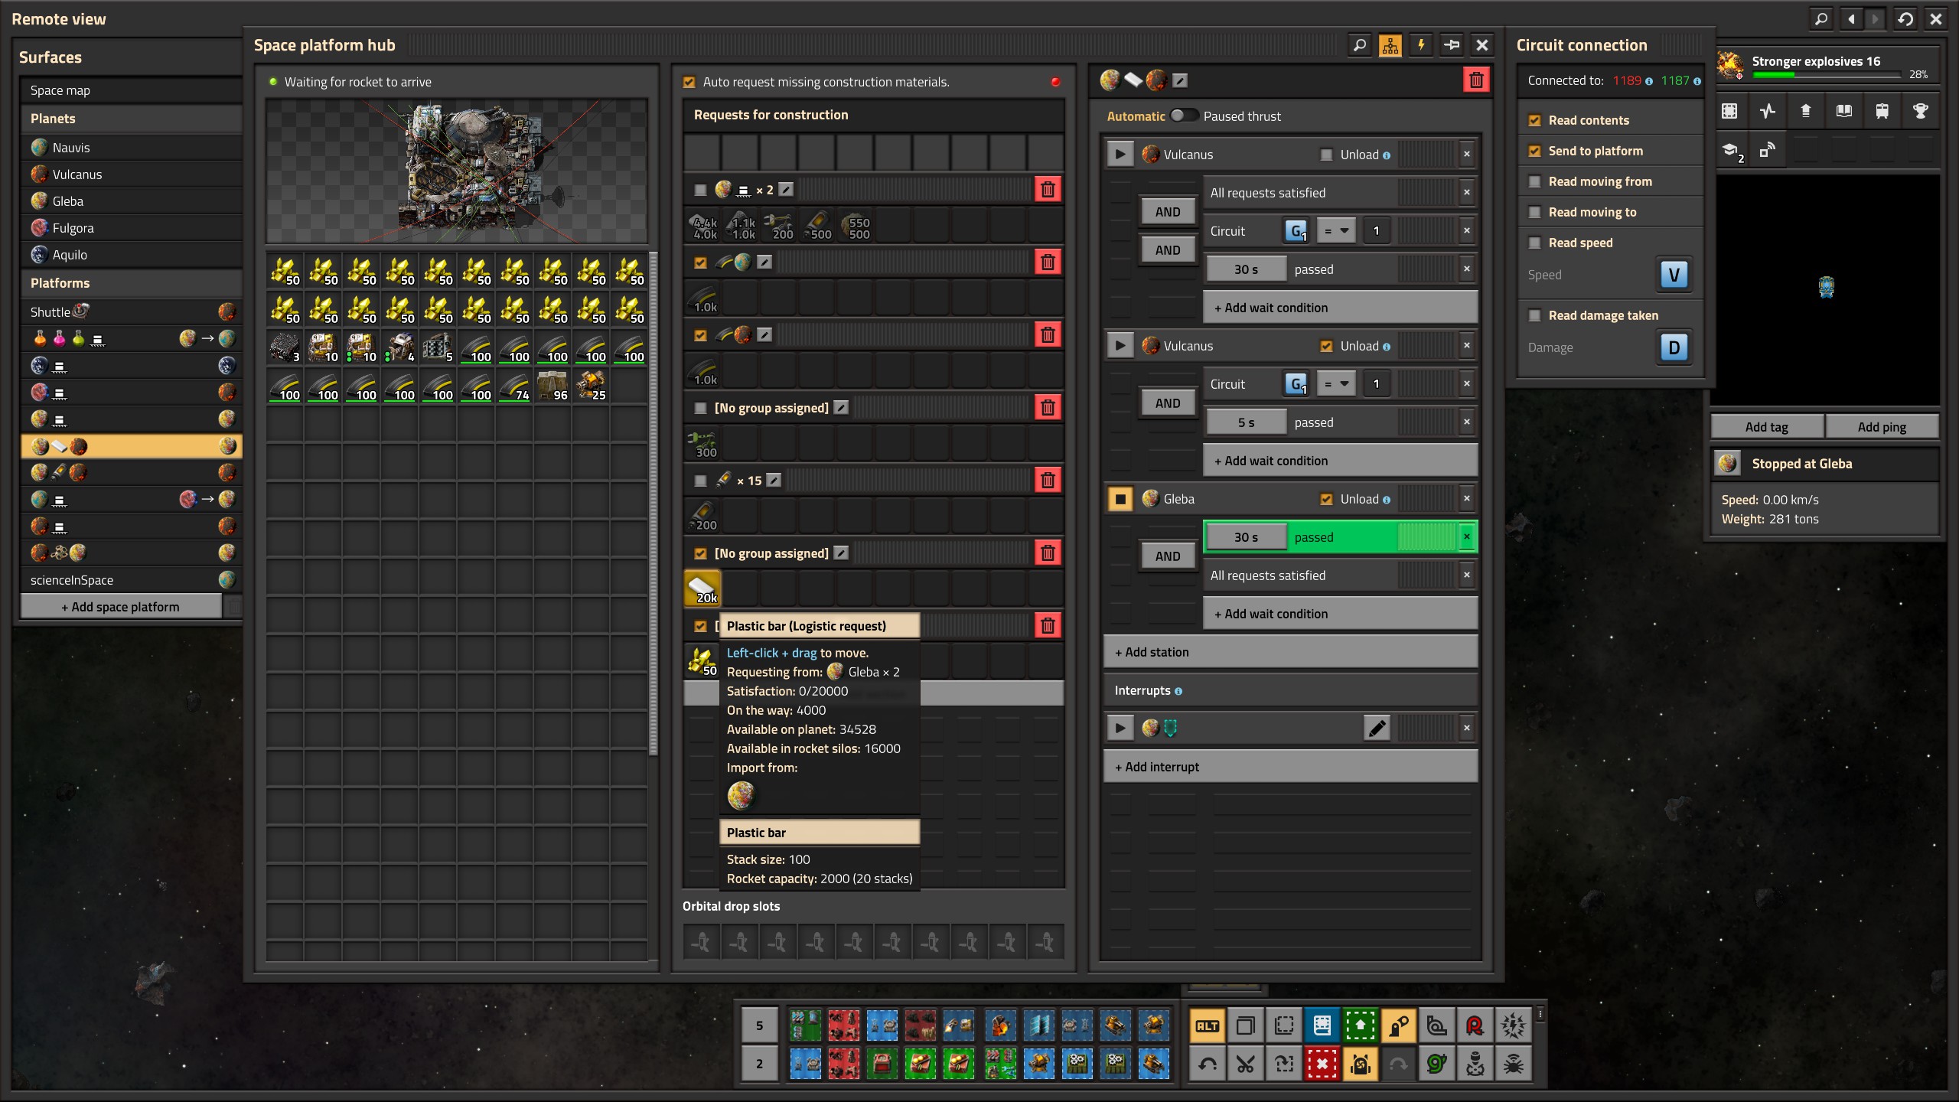Click the D damage signal button
This screenshot has height=1102, width=1959.
pos(1674,347)
